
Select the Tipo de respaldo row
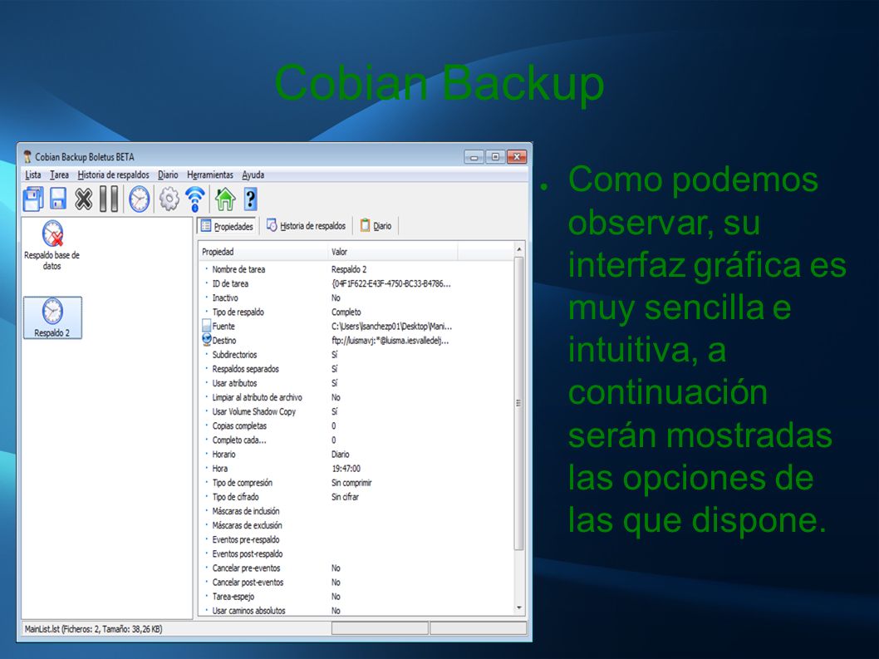pyautogui.click(x=356, y=312)
